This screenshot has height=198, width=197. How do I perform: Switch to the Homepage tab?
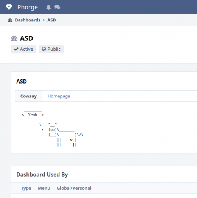(59, 96)
